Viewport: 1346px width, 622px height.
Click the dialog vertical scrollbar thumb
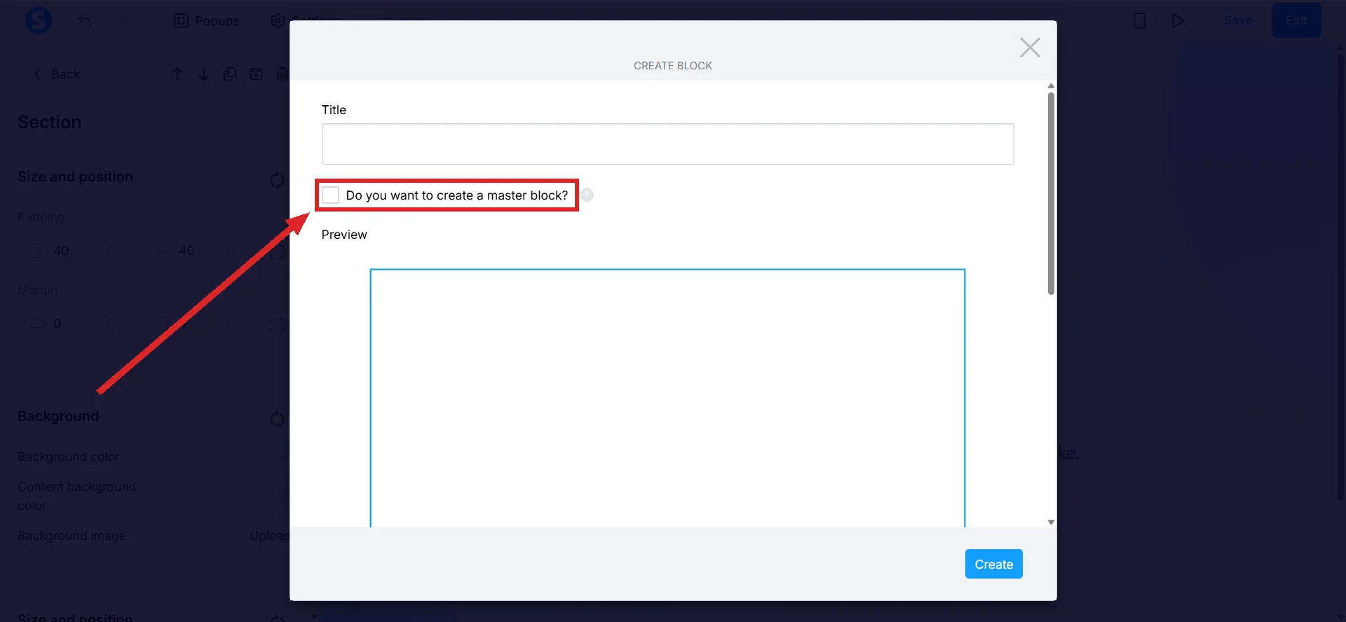pos(1051,193)
